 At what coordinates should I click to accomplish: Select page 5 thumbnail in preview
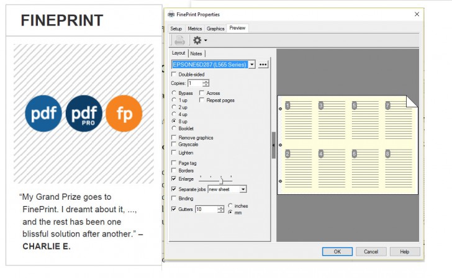tap(365, 120)
